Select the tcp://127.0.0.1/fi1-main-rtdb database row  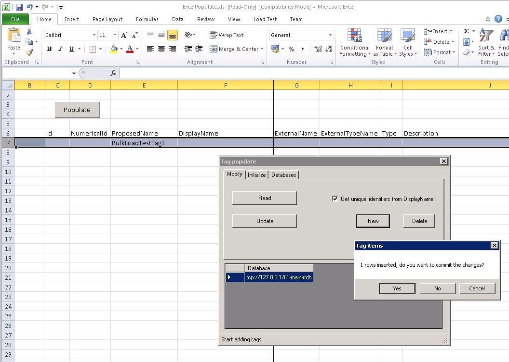(279, 277)
